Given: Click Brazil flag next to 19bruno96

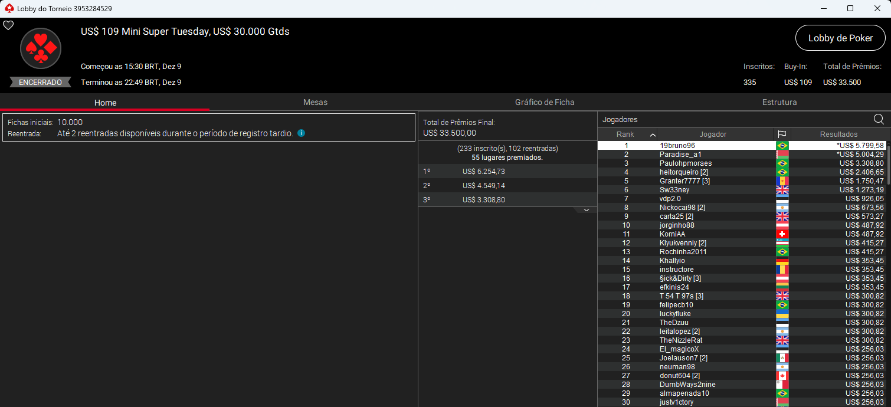Looking at the screenshot, I should pos(782,146).
